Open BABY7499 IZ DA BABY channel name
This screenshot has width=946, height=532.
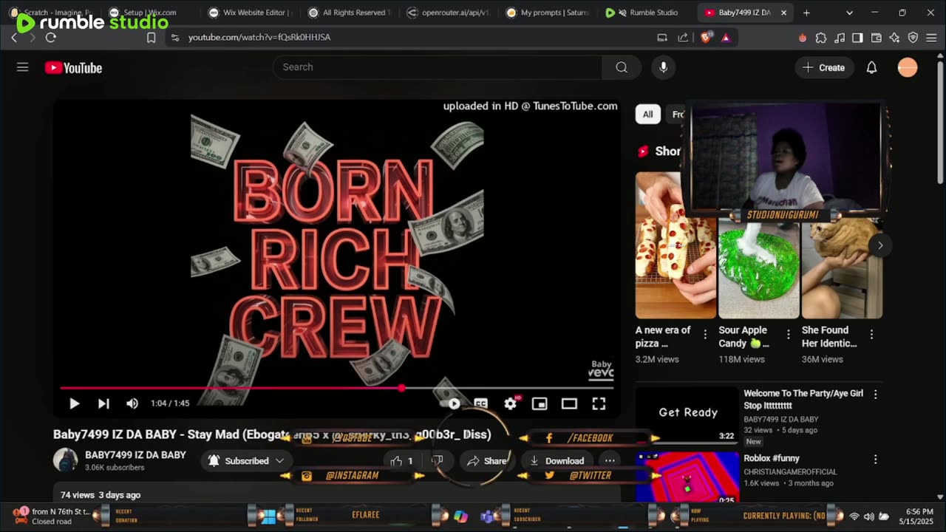click(x=135, y=455)
